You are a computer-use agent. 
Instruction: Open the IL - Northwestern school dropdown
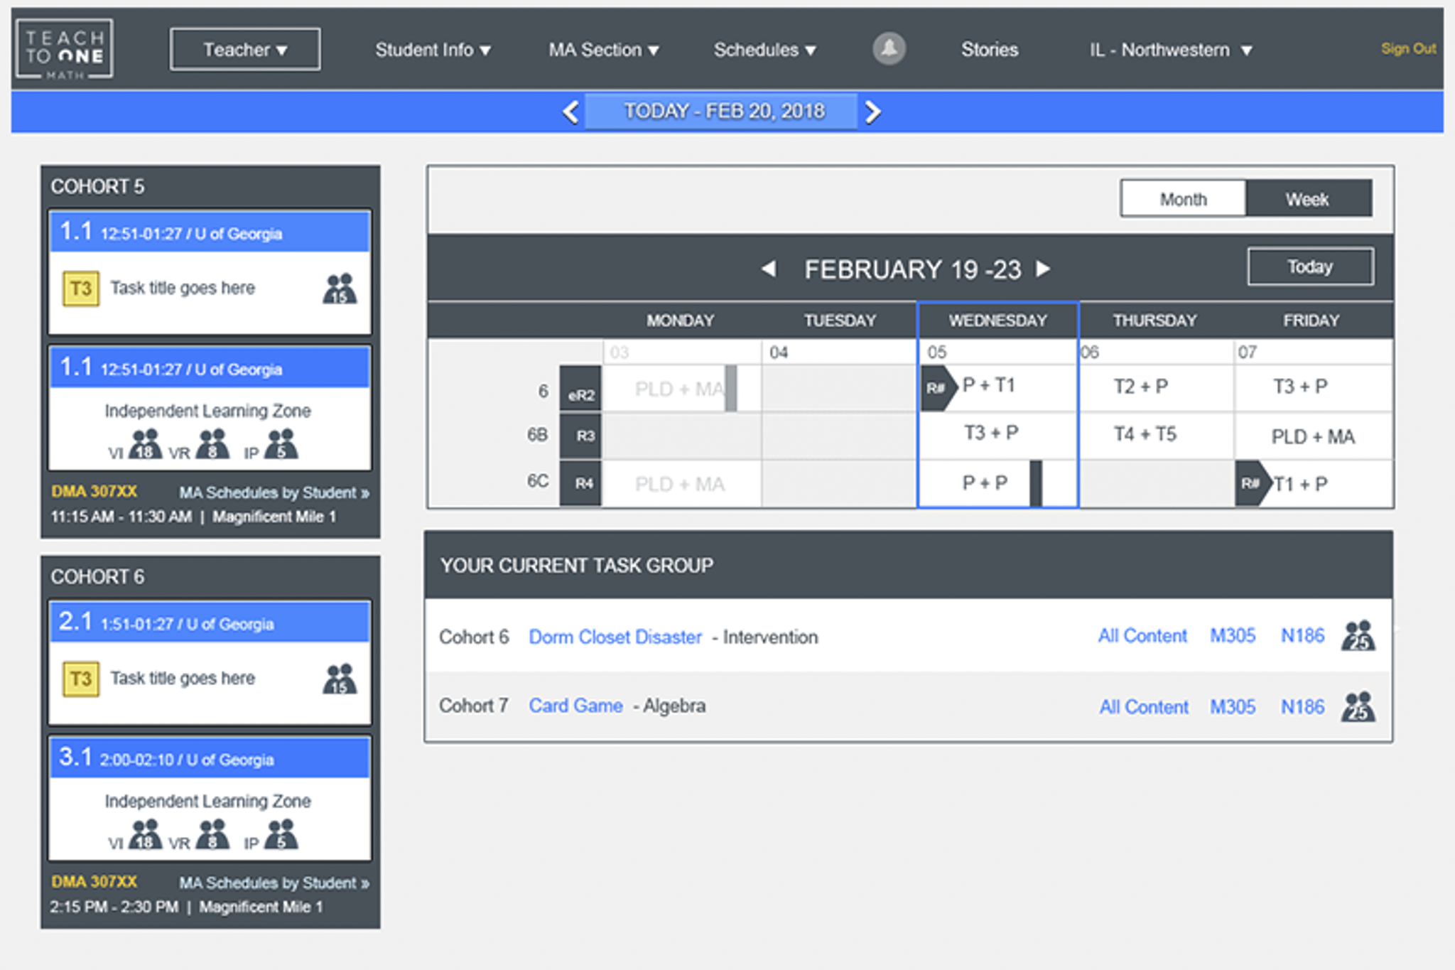coord(1170,50)
